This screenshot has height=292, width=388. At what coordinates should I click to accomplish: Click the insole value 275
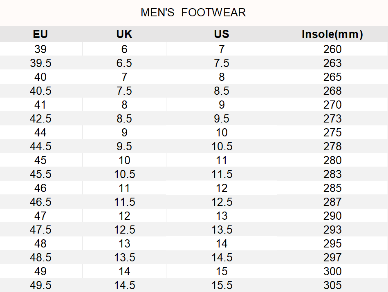click(x=332, y=133)
